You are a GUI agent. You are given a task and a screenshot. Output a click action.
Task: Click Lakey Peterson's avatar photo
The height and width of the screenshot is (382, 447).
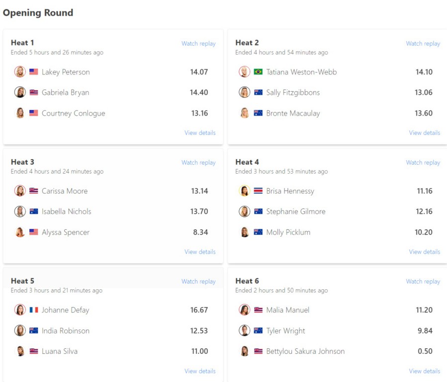click(20, 72)
